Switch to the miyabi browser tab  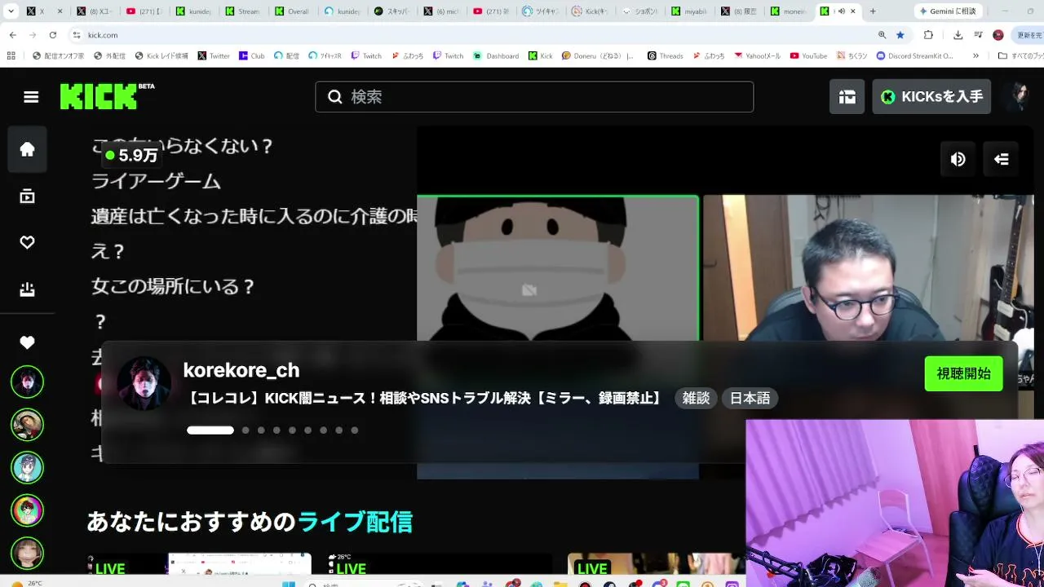tap(691, 11)
